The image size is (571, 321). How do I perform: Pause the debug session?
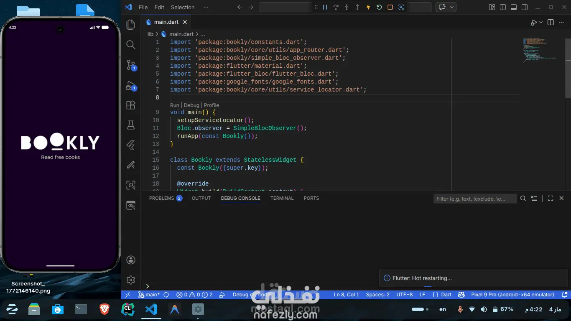click(325, 7)
